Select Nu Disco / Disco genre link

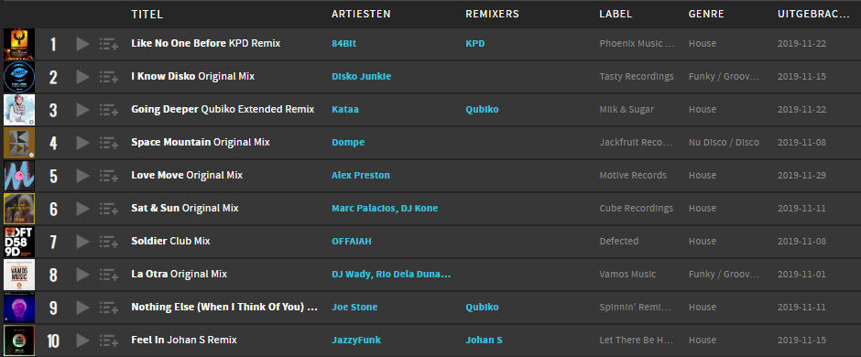[x=724, y=142]
